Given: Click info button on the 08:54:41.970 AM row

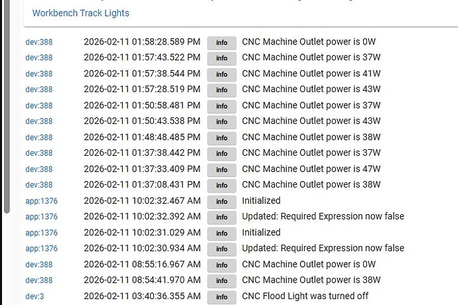Looking at the screenshot, I should [222, 280].
